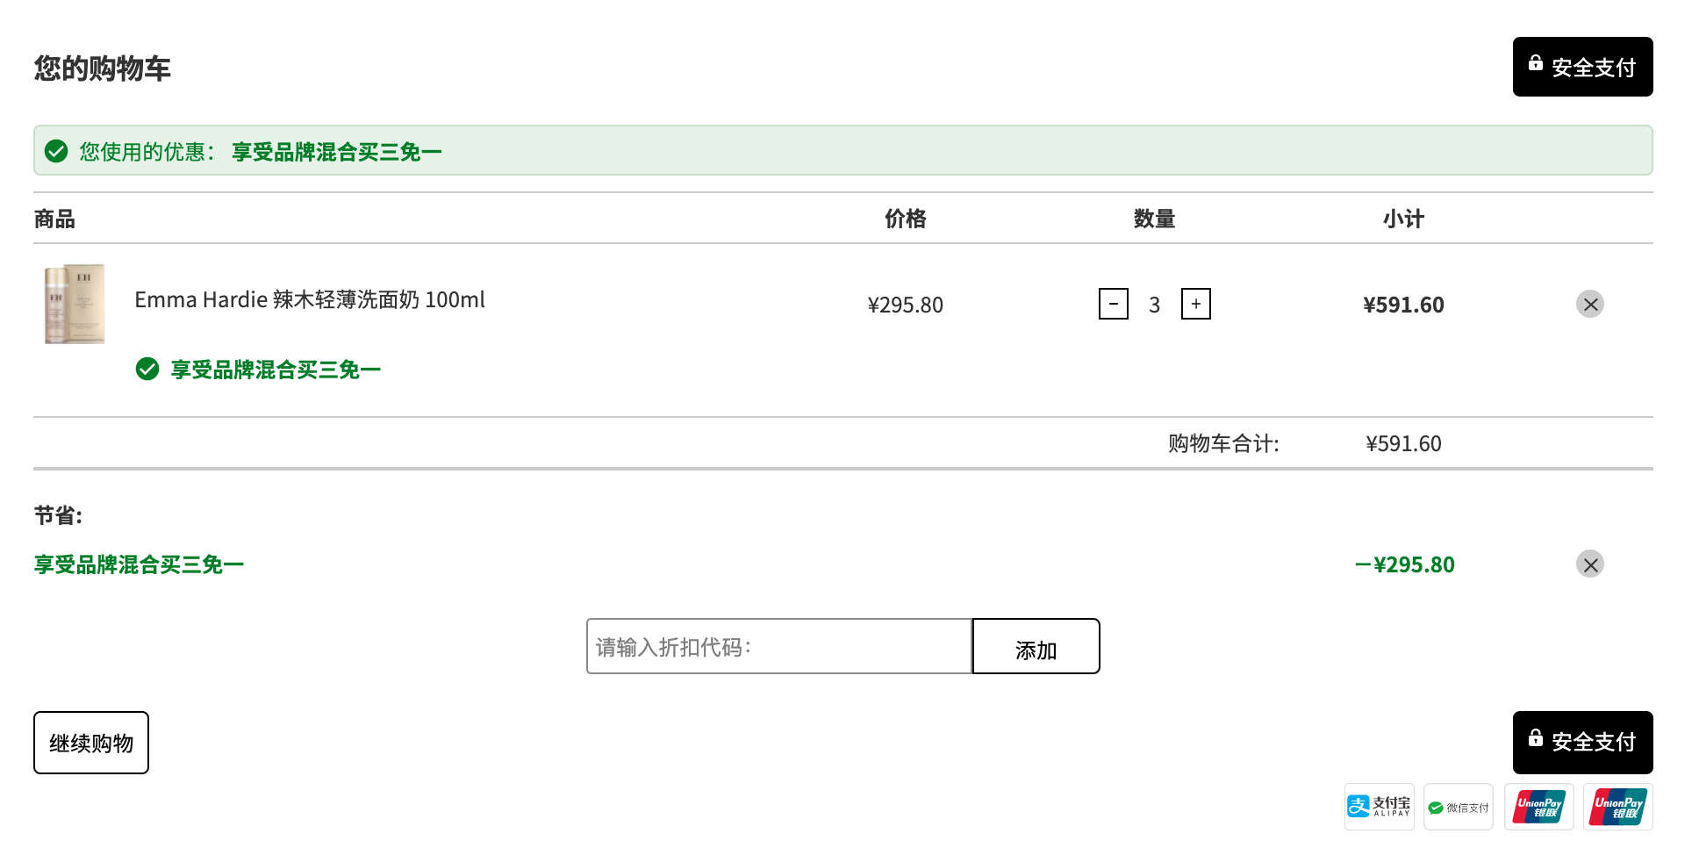Click the 小计 column header
This screenshot has width=1699, height=848.
[1403, 219]
